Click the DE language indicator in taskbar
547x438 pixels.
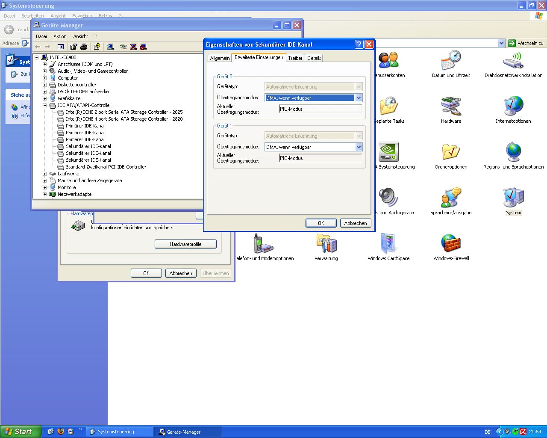[x=487, y=432]
